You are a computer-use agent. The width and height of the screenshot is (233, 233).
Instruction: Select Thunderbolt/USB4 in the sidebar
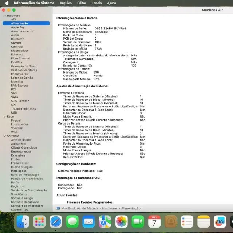pyautogui.click(x=23, y=109)
